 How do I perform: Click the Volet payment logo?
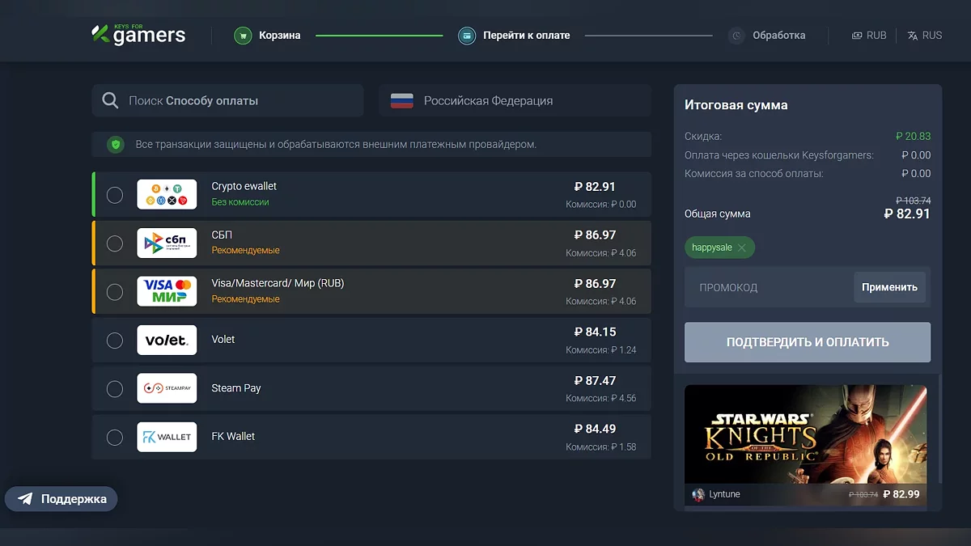pos(167,340)
